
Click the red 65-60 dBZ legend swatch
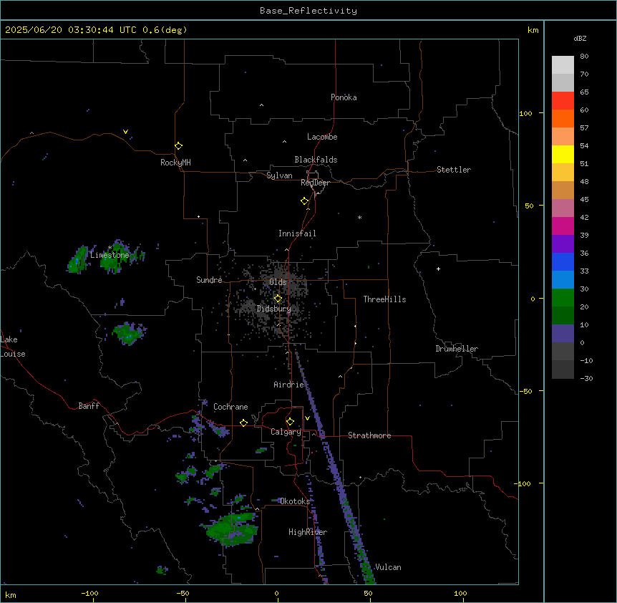(563, 101)
